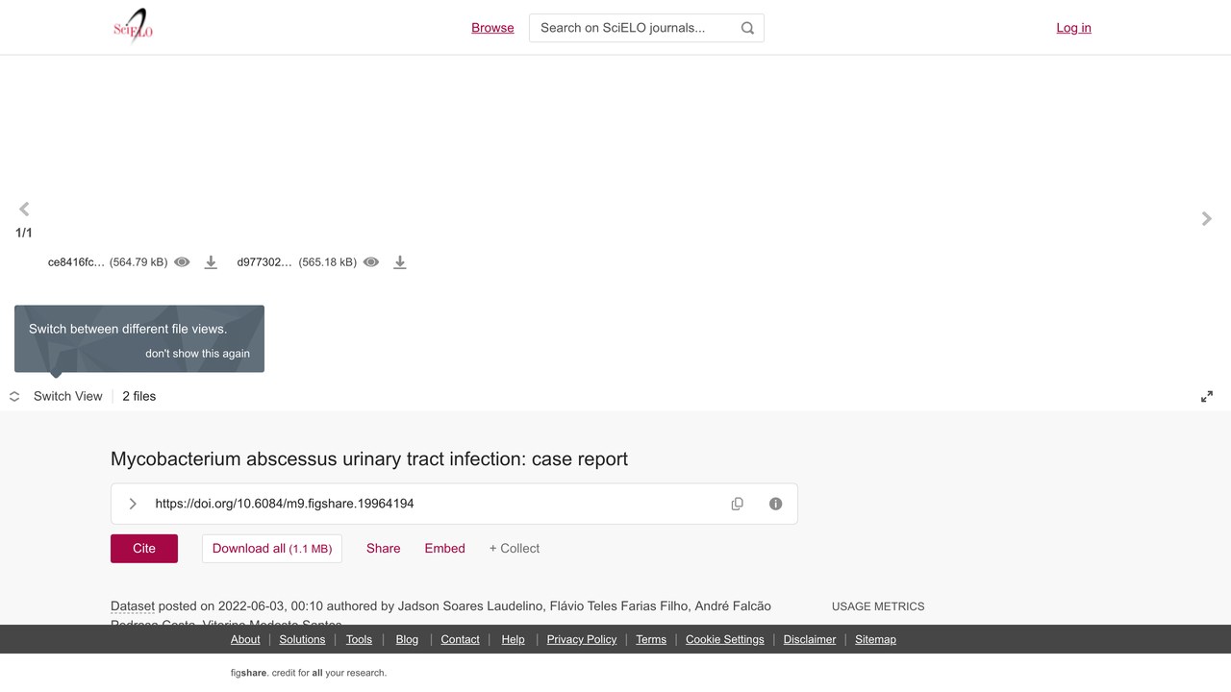1231x692 pixels.
Task: Open the DOI info icon
Action: tap(776, 504)
